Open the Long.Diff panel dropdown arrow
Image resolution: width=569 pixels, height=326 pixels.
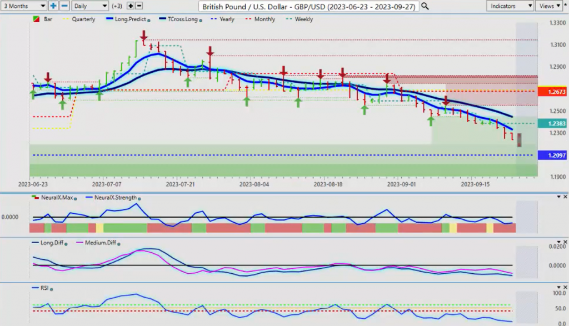tap(559, 242)
